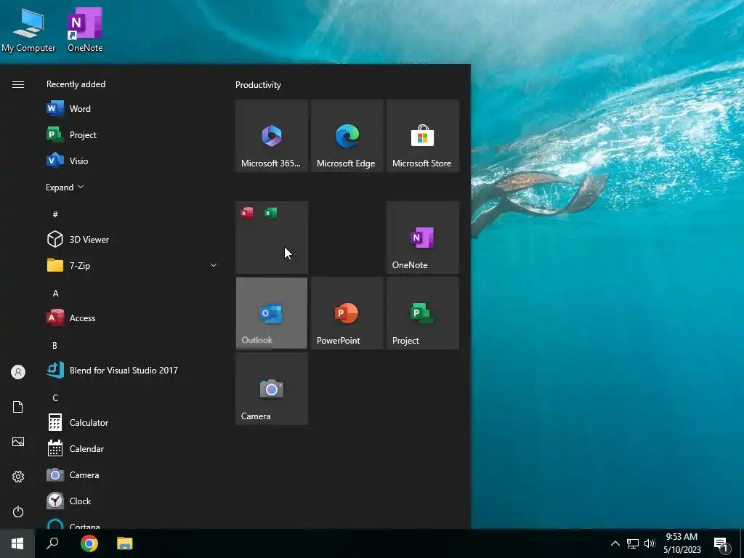This screenshot has width=744, height=558.
Task: Launch Access from the app list
Action: [x=132, y=318]
